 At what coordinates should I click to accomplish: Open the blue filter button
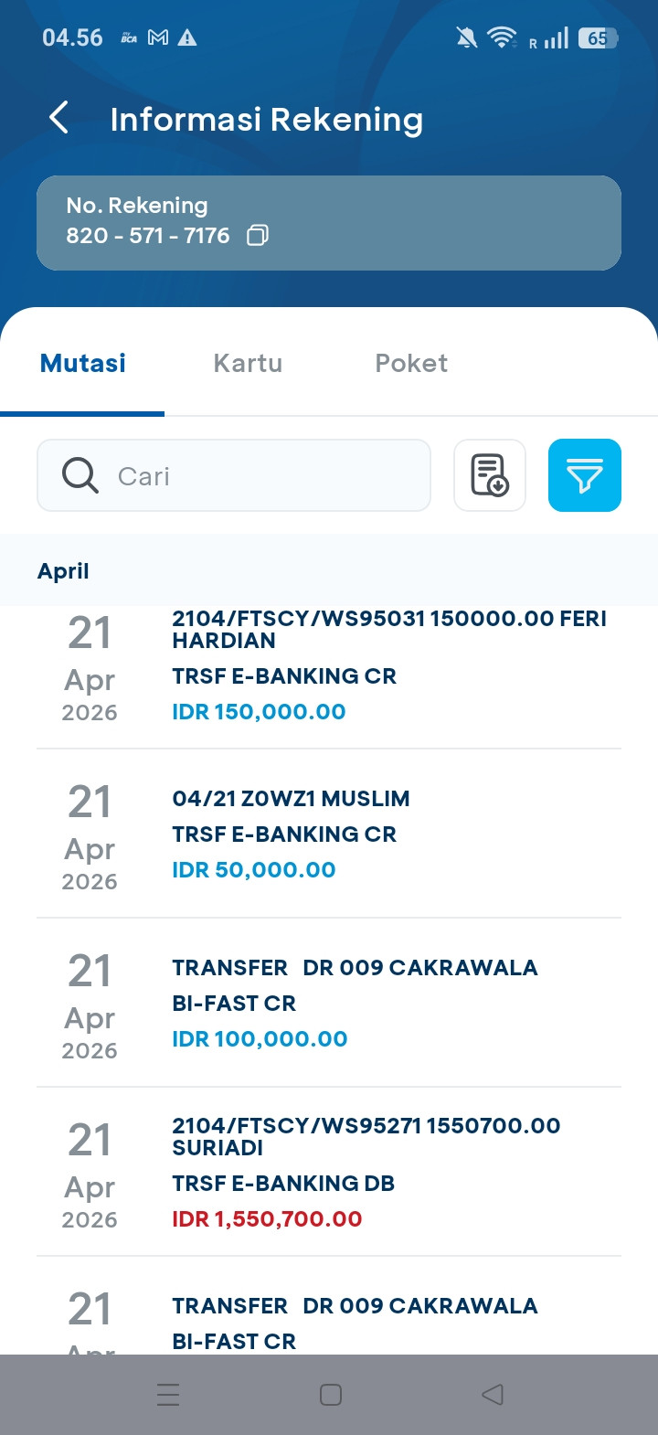pyautogui.click(x=585, y=475)
